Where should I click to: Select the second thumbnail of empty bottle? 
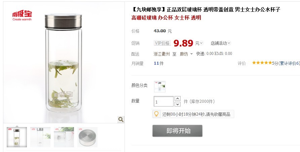click(40, 137)
